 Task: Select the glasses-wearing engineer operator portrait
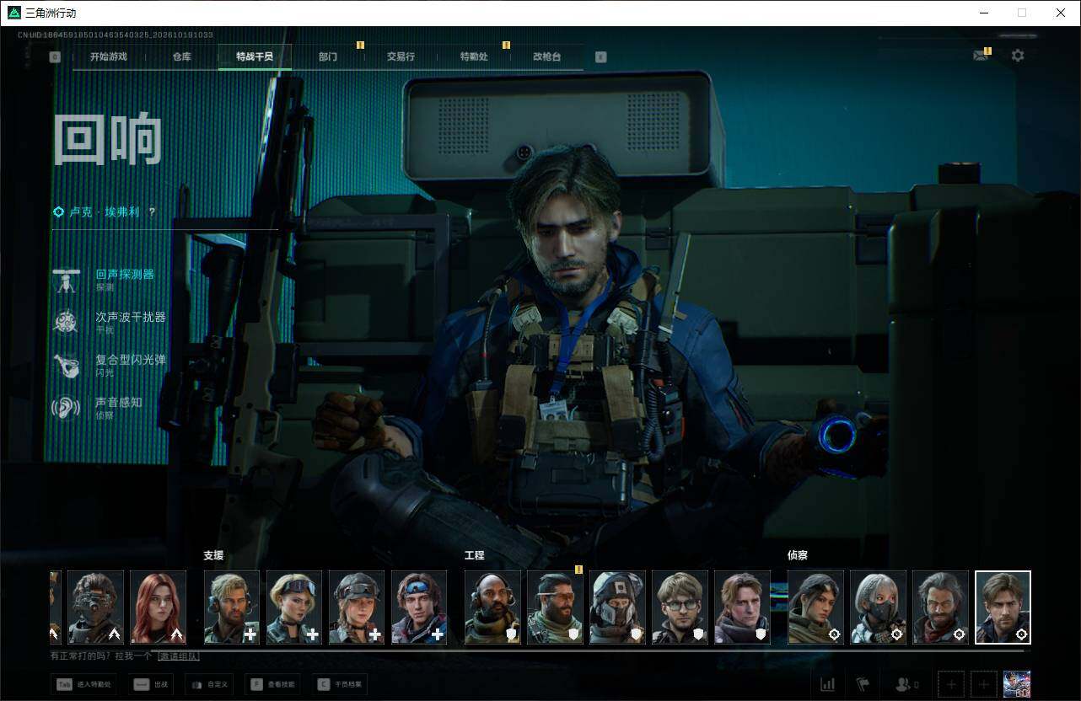tap(680, 607)
